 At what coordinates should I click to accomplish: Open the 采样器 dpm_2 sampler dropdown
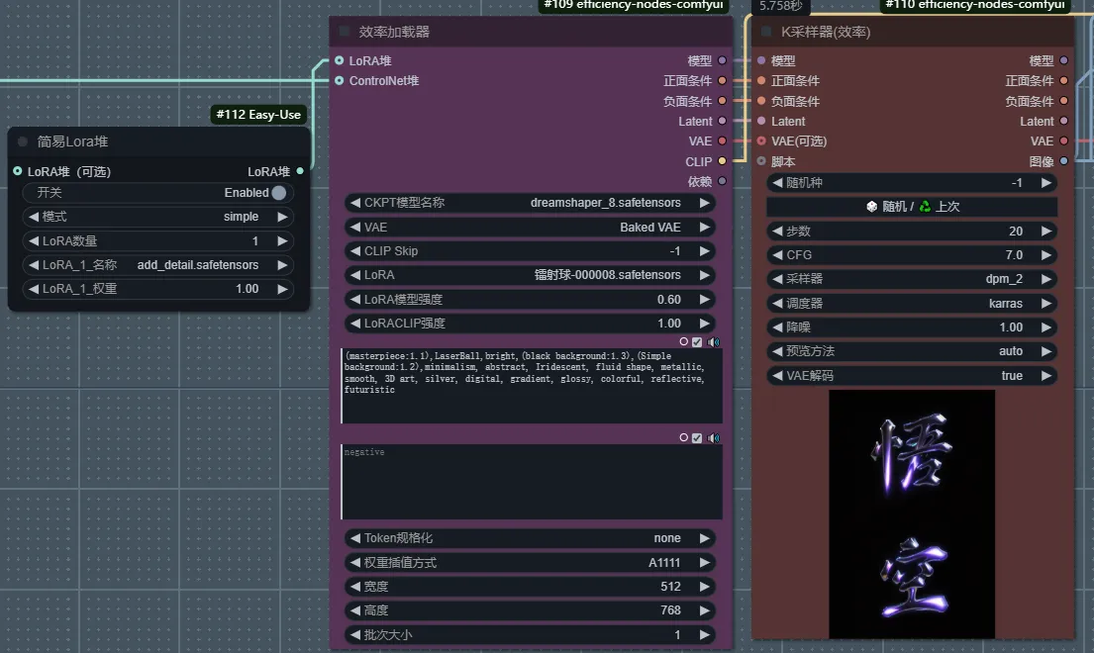coord(912,279)
